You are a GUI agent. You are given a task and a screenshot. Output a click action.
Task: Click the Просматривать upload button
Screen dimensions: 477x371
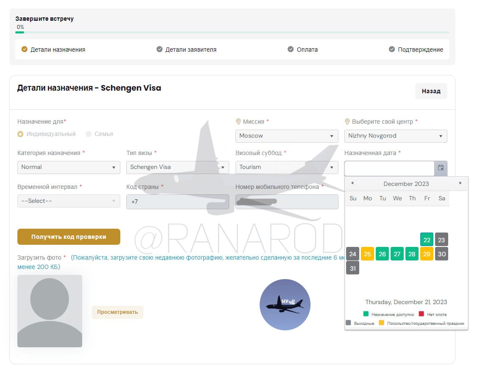[x=117, y=312]
